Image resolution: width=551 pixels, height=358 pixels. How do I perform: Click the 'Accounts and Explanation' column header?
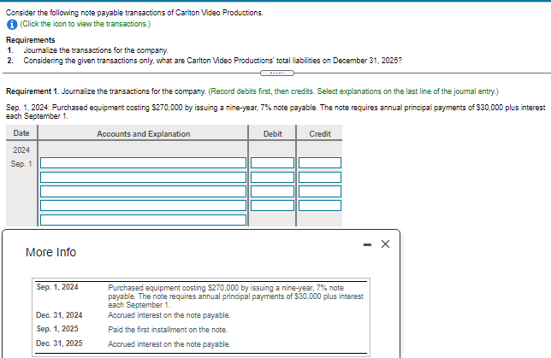144,134
